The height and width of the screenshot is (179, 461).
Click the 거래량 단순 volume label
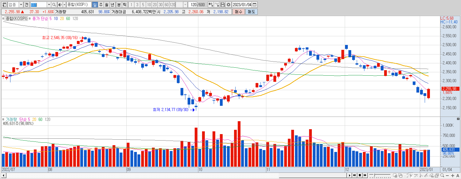(16, 119)
